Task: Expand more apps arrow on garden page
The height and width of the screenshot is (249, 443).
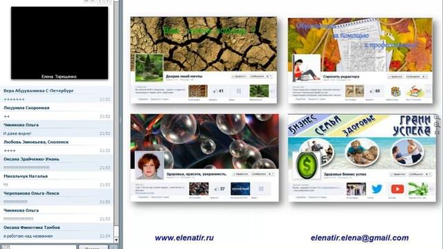Action: [x=273, y=91]
